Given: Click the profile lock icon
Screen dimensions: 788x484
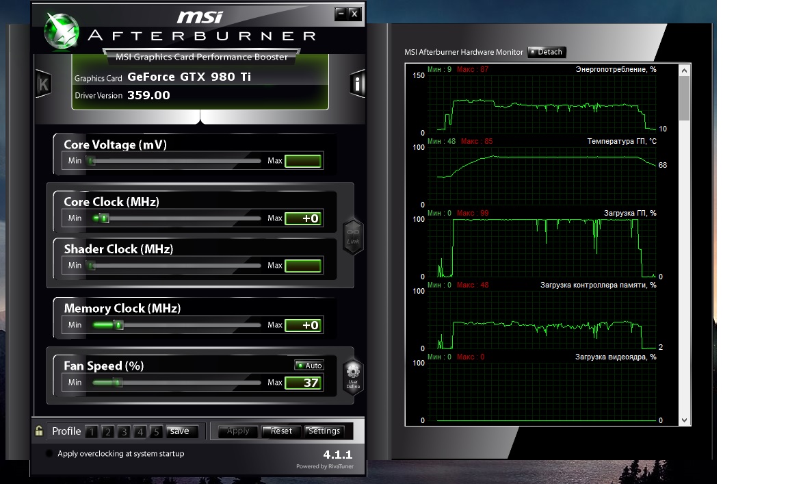Looking at the screenshot, I should (39, 431).
